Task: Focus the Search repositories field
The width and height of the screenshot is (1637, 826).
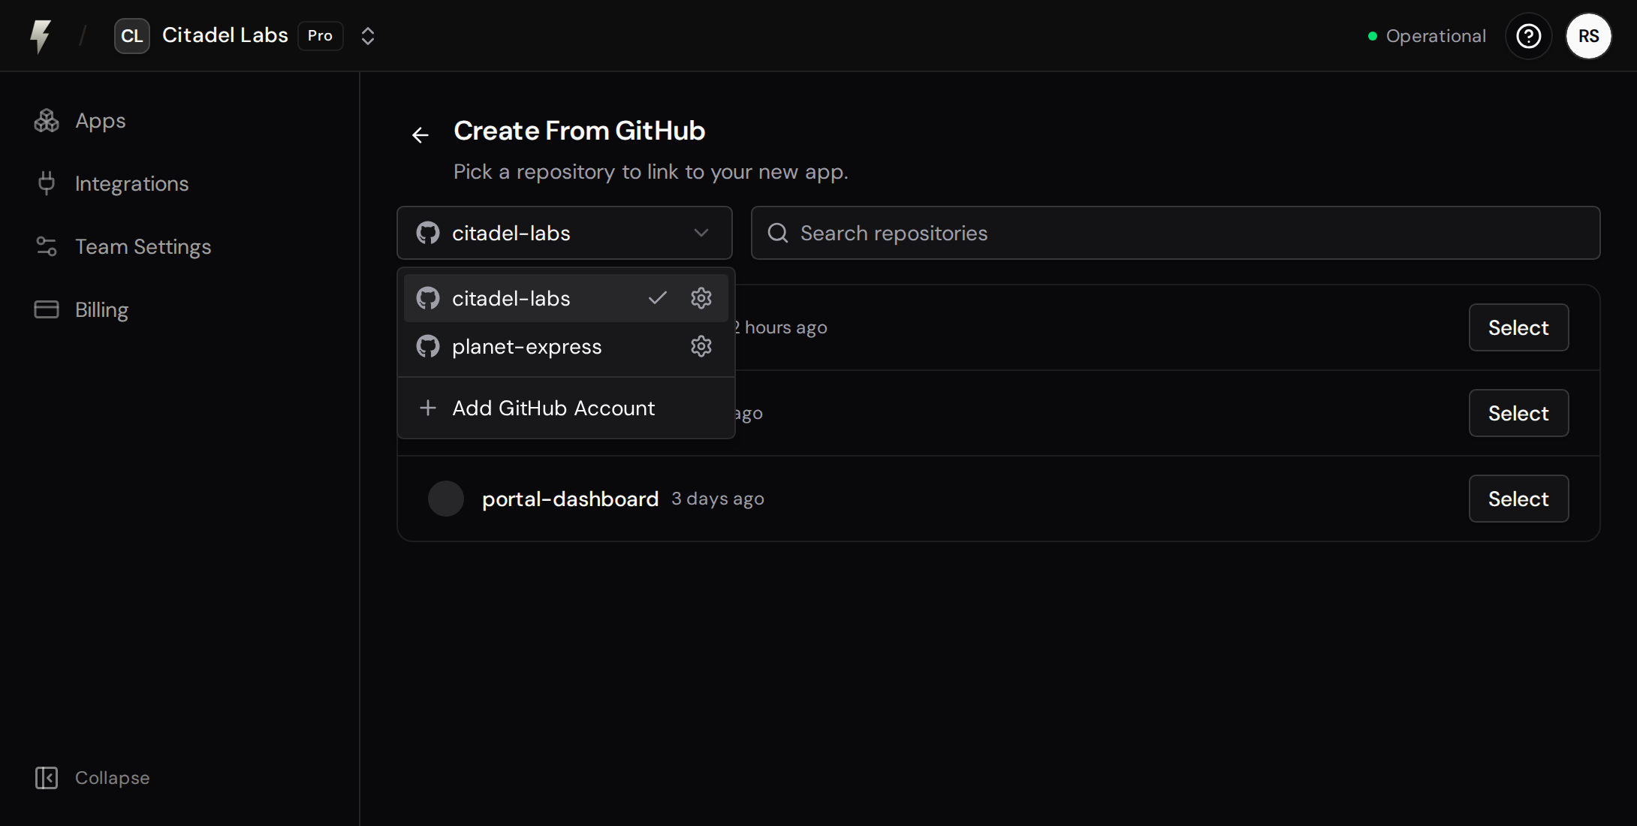Action: [1176, 233]
